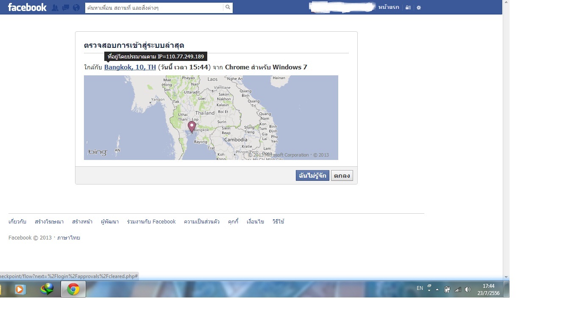This screenshot has width=579, height=325.
Task: Open the messages icon
Action: (x=66, y=8)
